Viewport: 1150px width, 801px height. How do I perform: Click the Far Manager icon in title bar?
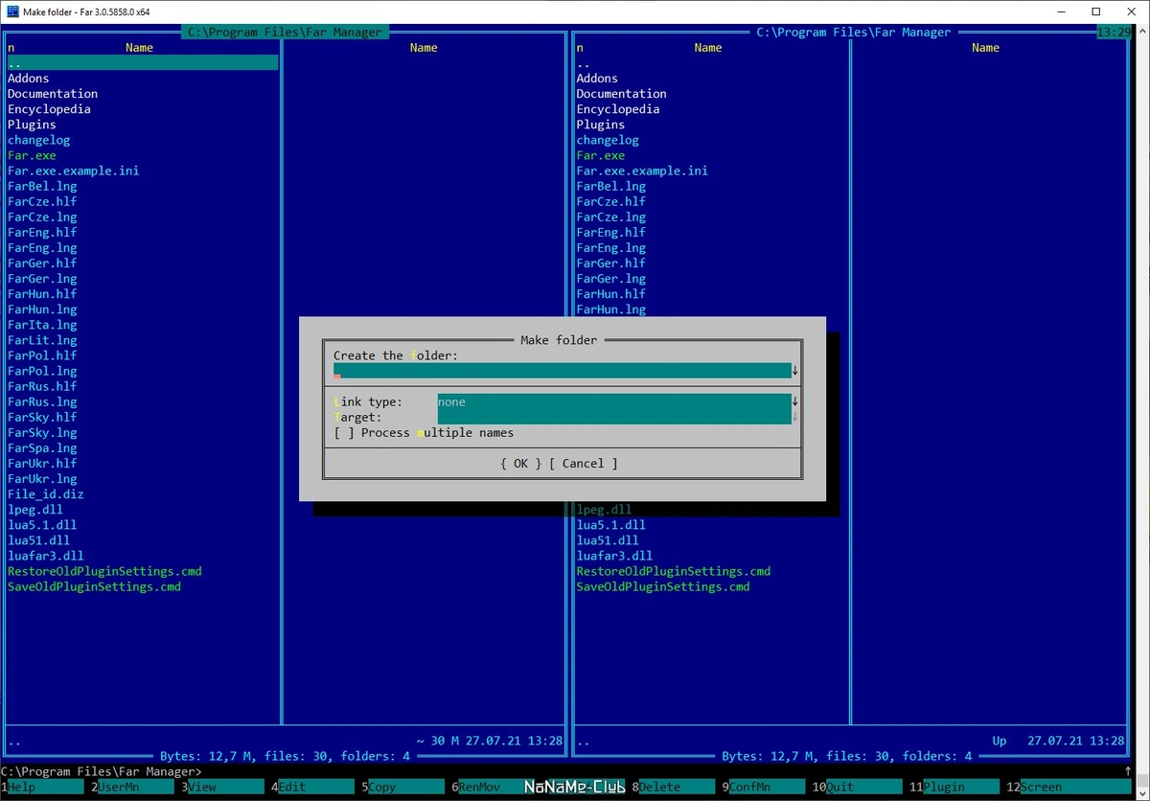tap(11, 11)
